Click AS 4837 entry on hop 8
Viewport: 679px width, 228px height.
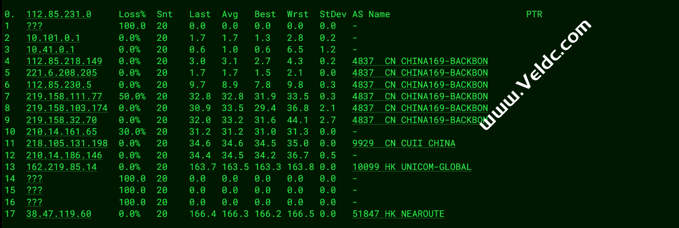tap(420, 108)
